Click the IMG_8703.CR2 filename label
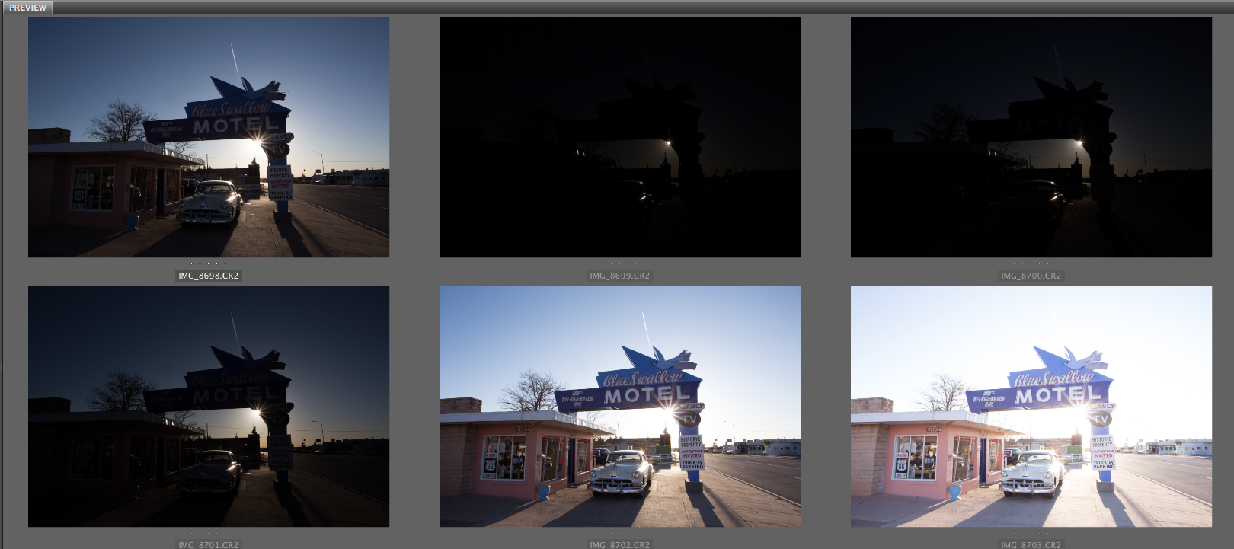The height and width of the screenshot is (549, 1234). [x=1031, y=544]
